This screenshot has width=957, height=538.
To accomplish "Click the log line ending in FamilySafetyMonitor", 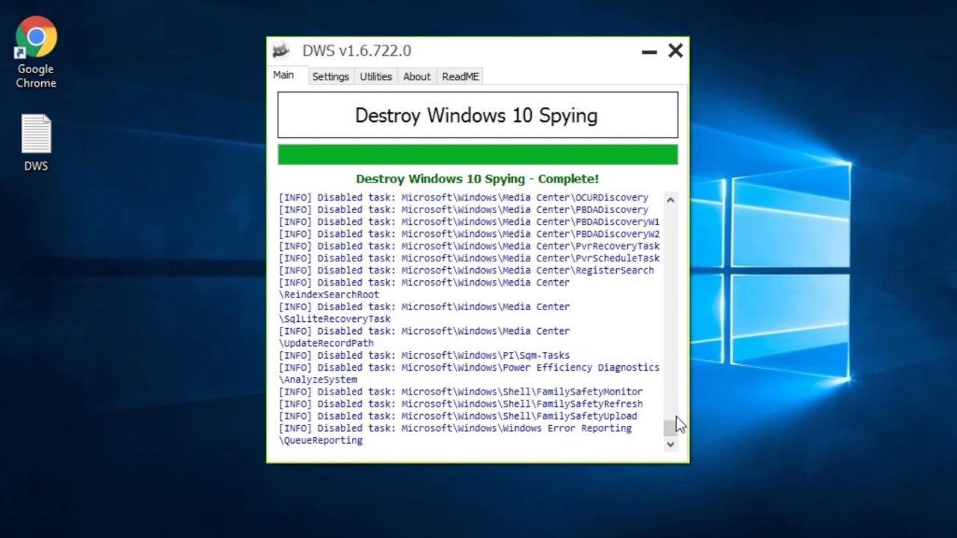I will 461,392.
